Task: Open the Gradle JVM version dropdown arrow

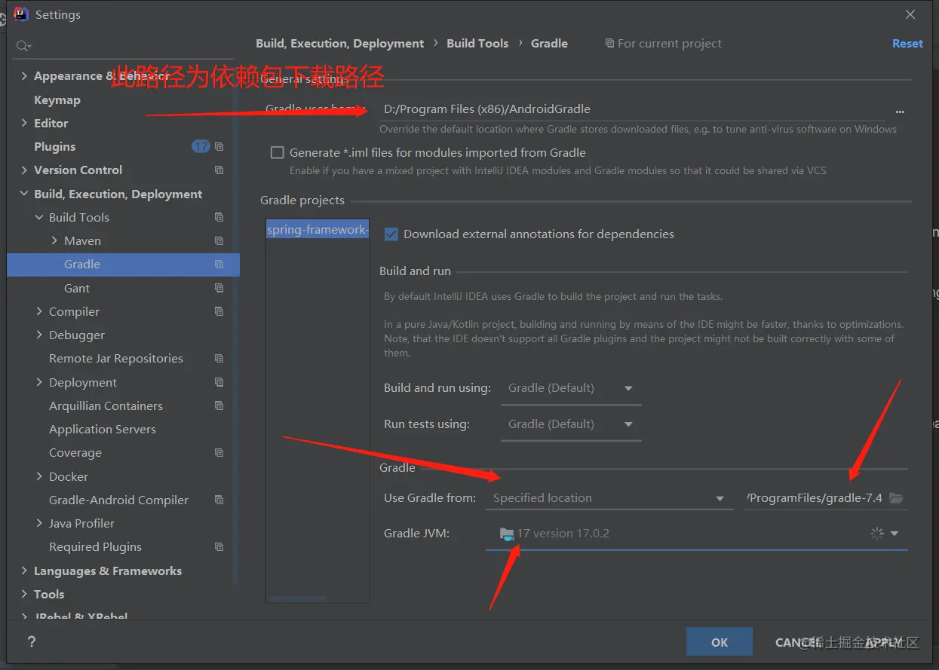Action: [895, 534]
